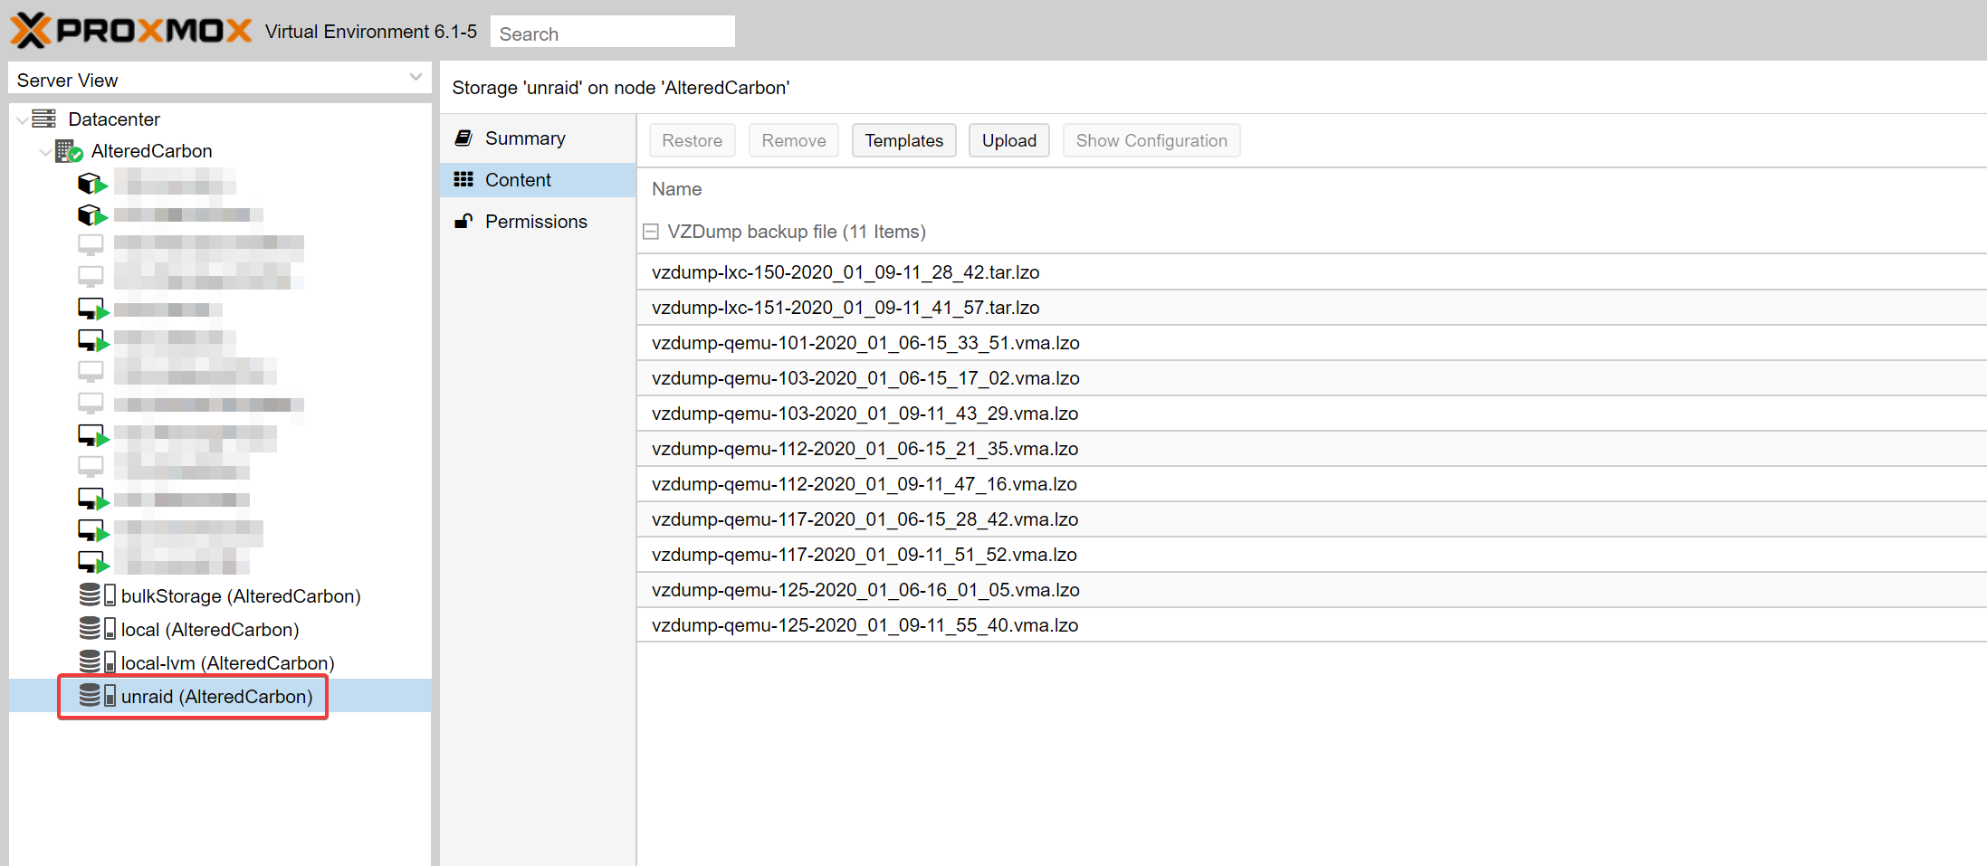1987x866 pixels.
Task: Select the first running LXC container icon
Action: pos(92,184)
